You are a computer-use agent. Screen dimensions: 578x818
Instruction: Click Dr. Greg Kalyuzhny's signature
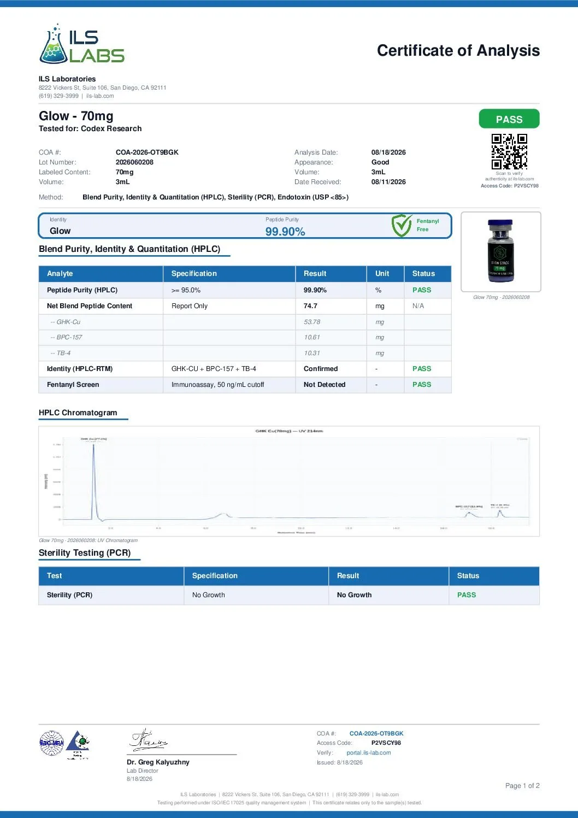[148, 740]
